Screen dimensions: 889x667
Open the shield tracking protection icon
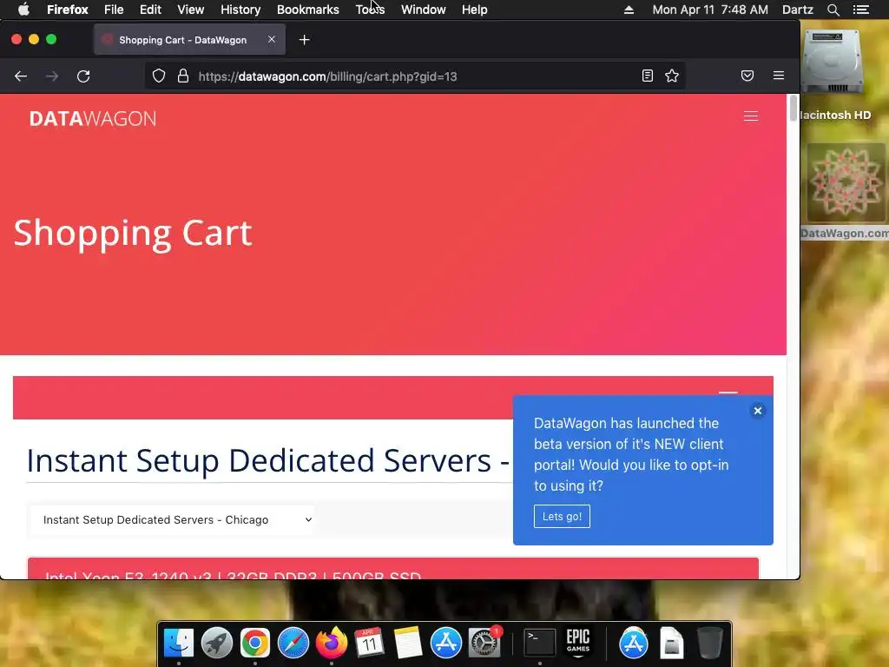click(159, 76)
